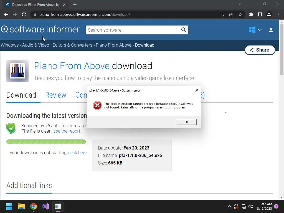Viewport: 284px width, 213px height.
Task: Click the Chrome taskbar icon
Action: pos(34,206)
